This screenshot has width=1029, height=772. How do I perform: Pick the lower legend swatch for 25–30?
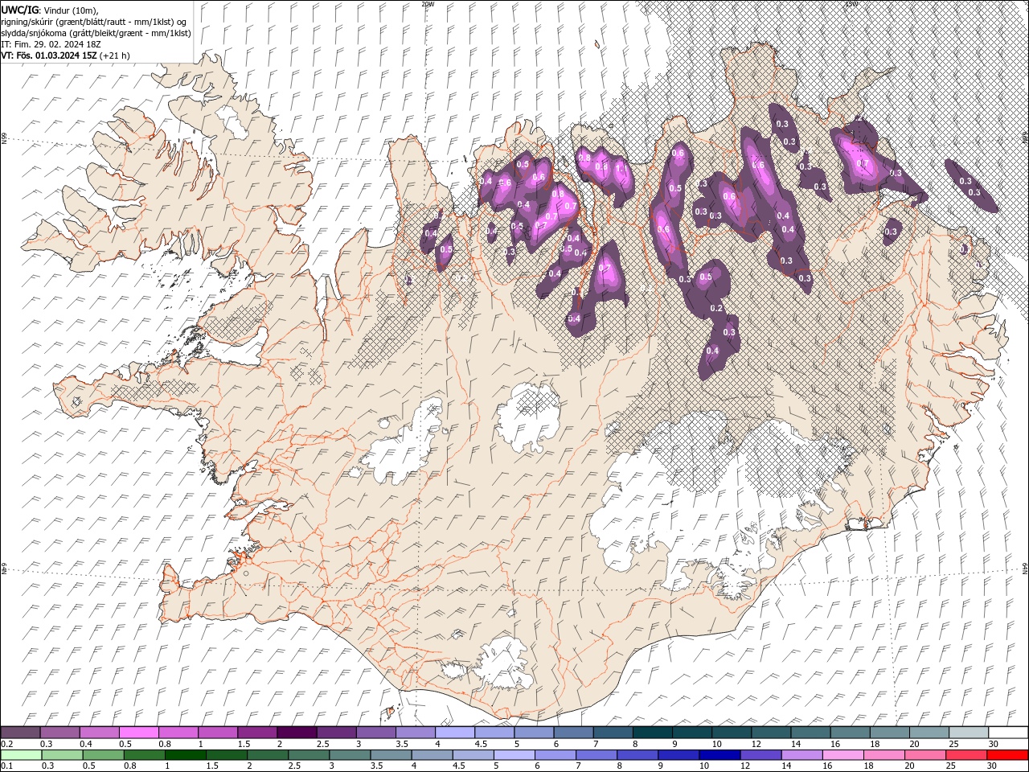click(967, 755)
